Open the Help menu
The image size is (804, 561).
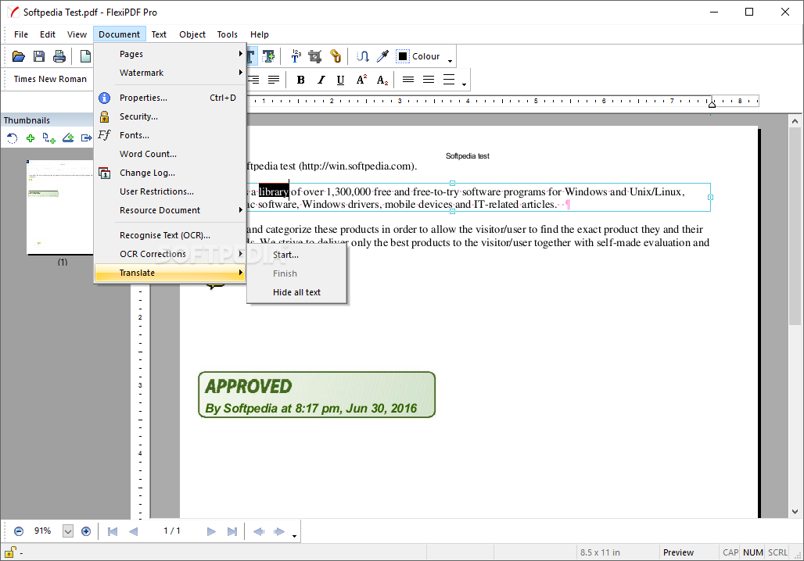(260, 34)
